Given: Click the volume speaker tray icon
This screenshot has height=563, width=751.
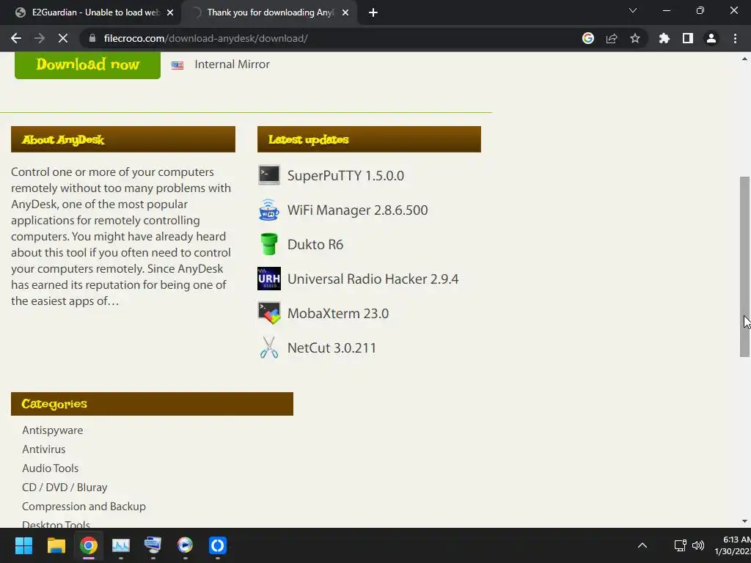Looking at the screenshot, I should 698,545.
